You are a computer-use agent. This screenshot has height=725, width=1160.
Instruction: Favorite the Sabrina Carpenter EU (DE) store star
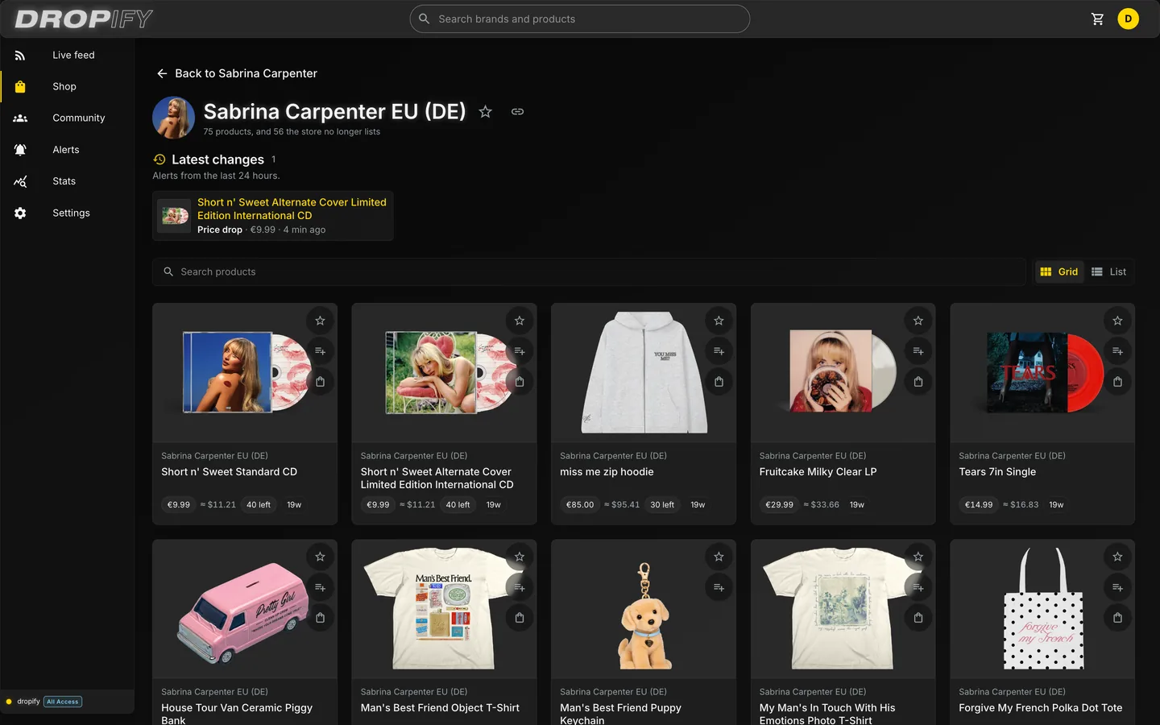[x=485, y=112]
